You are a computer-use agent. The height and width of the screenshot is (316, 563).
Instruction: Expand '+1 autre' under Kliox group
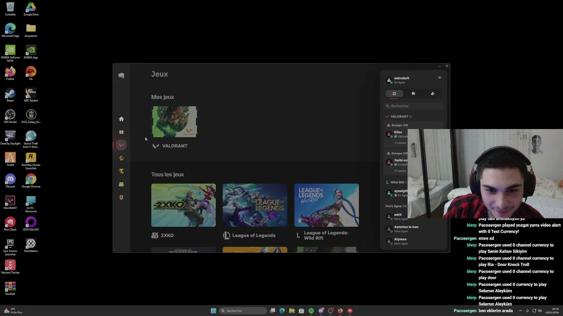point(400,143)
